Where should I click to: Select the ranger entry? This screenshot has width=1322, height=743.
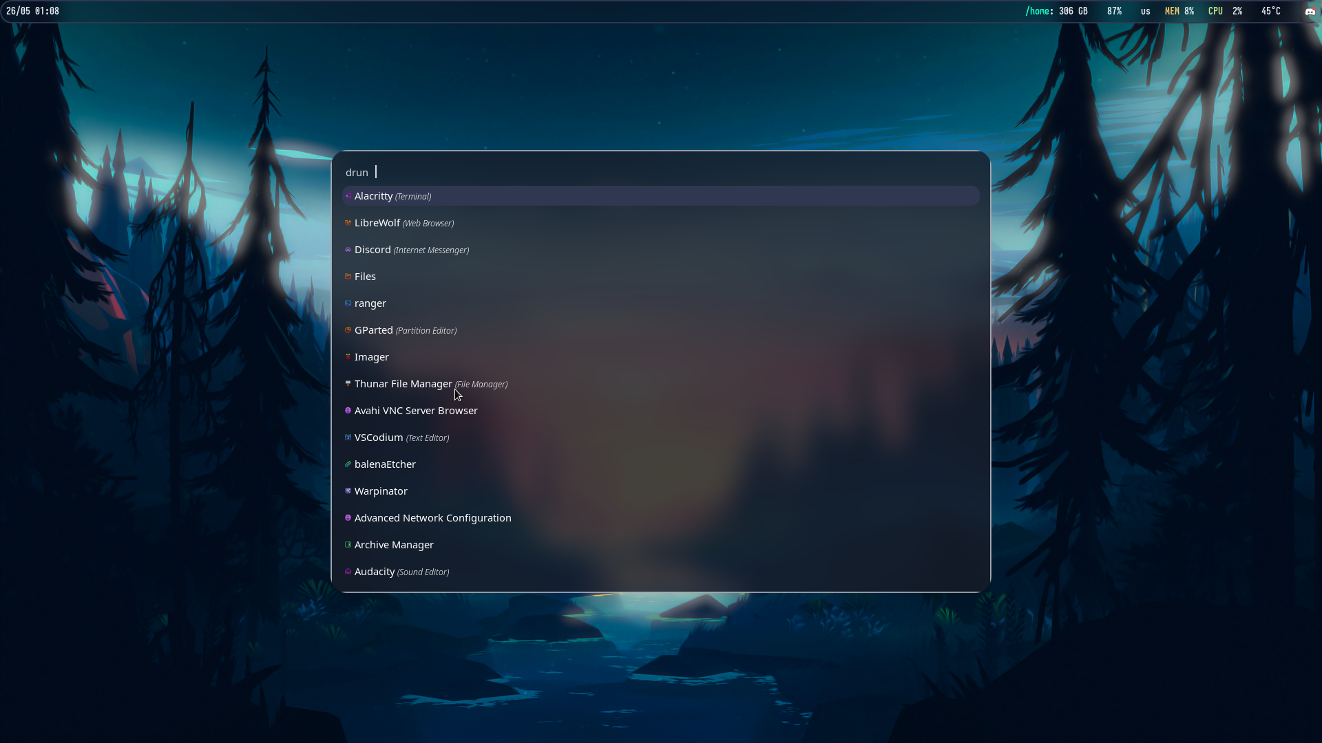click(370, 303)
